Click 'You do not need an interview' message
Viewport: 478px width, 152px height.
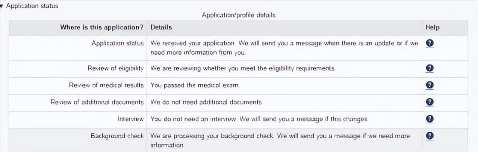click(193, 119)
